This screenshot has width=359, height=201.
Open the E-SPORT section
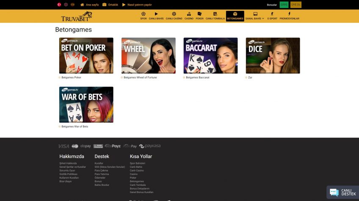pyautogui.click(x=272, y=16)
